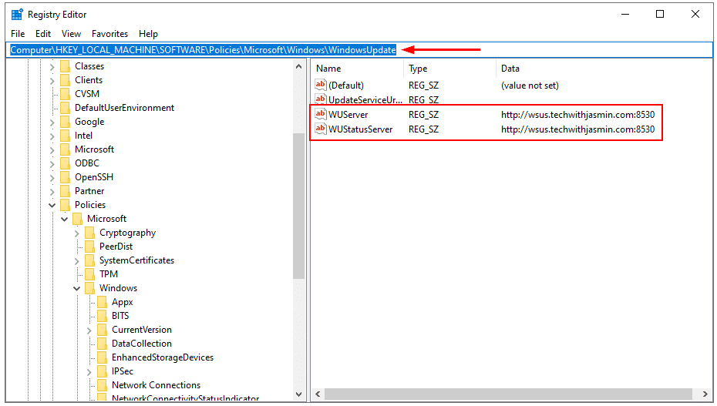Collapse the Windows key

77,289
